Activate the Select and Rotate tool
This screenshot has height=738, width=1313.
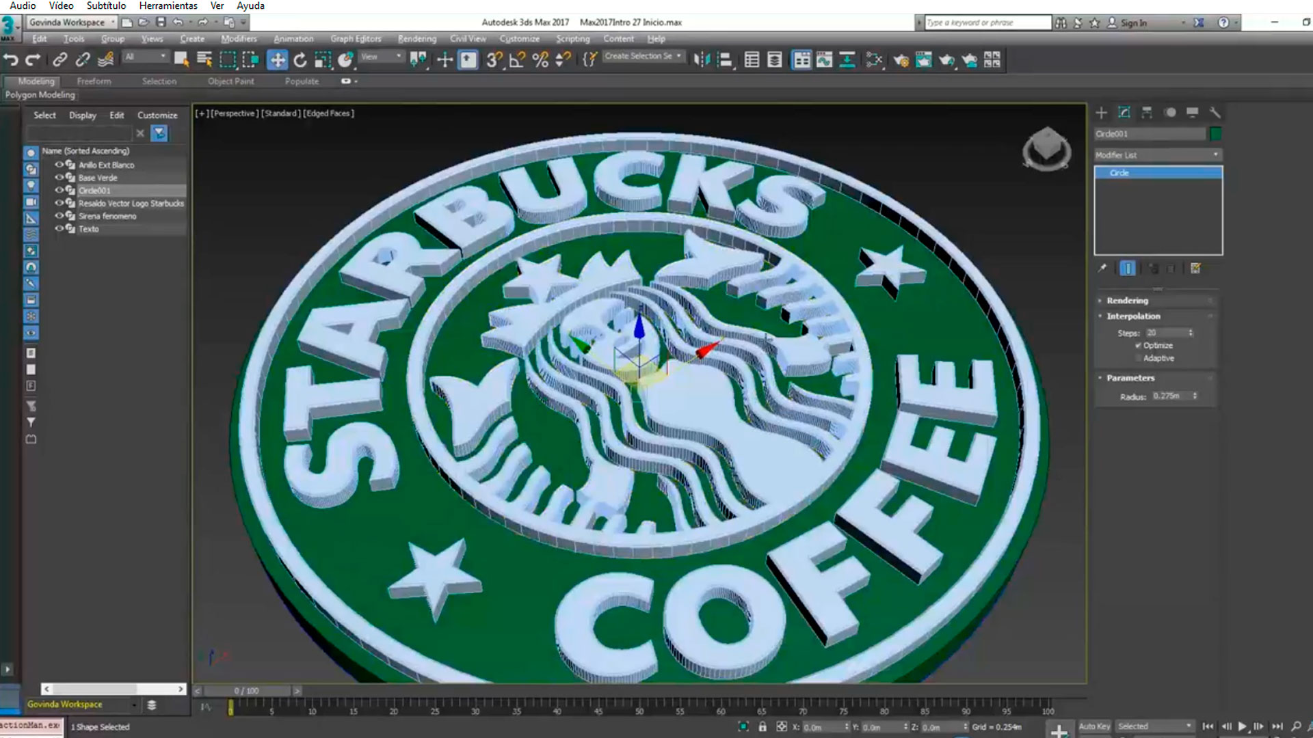(300, 60)
